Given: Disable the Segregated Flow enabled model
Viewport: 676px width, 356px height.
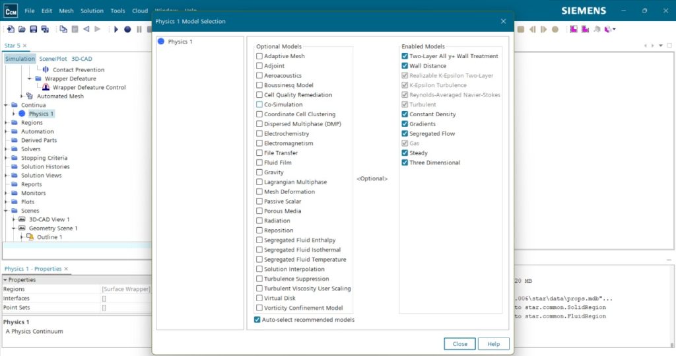Looking at the screenshot, I should (405, 133).
